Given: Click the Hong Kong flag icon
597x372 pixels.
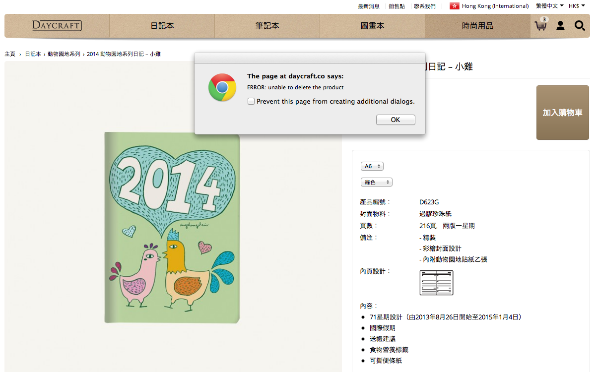Looking at the screenshot, I should pos(454,6).
